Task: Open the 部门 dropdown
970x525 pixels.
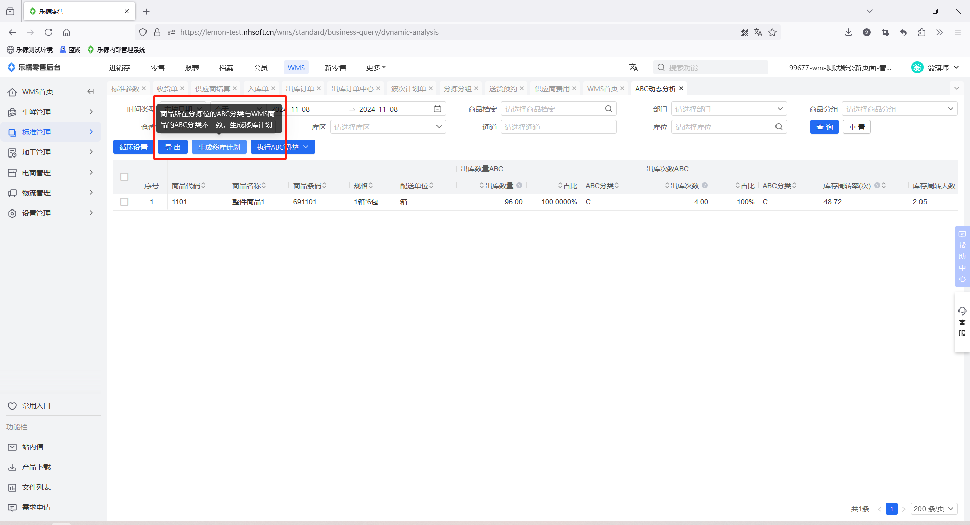Action: coord(729,109)
